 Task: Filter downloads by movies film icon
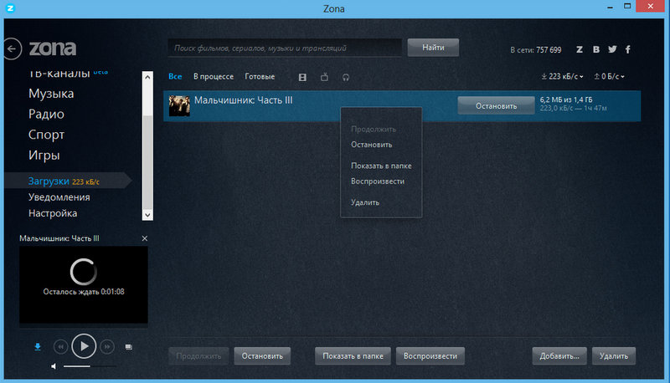coord(302,77)
